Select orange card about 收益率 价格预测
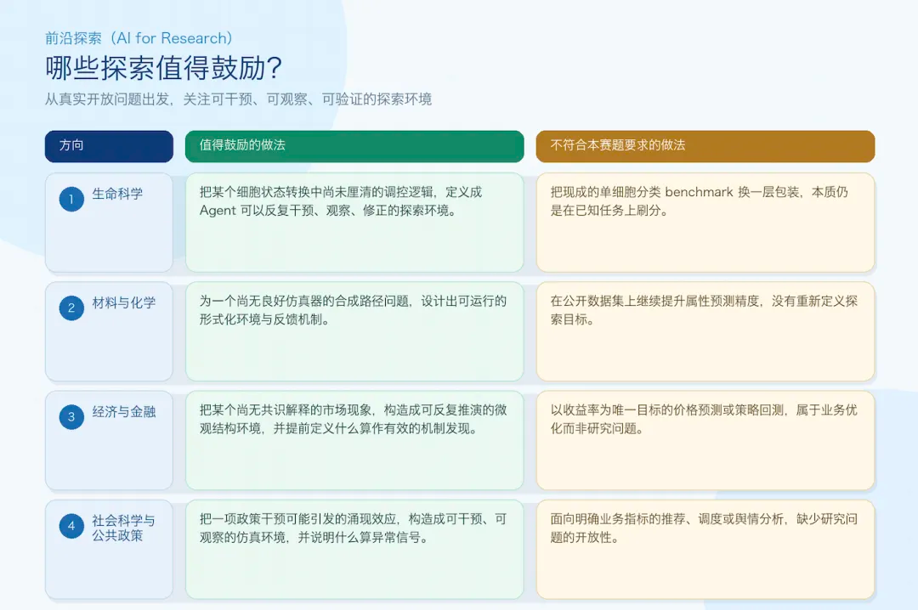 (x=705, y=440)
